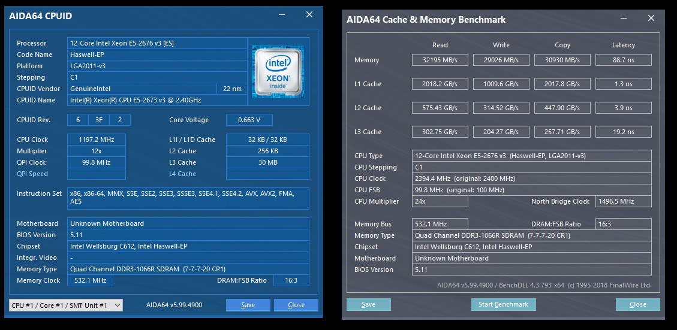Click Unknown Motherboard in CPUID window

click(x=188, y=223)
